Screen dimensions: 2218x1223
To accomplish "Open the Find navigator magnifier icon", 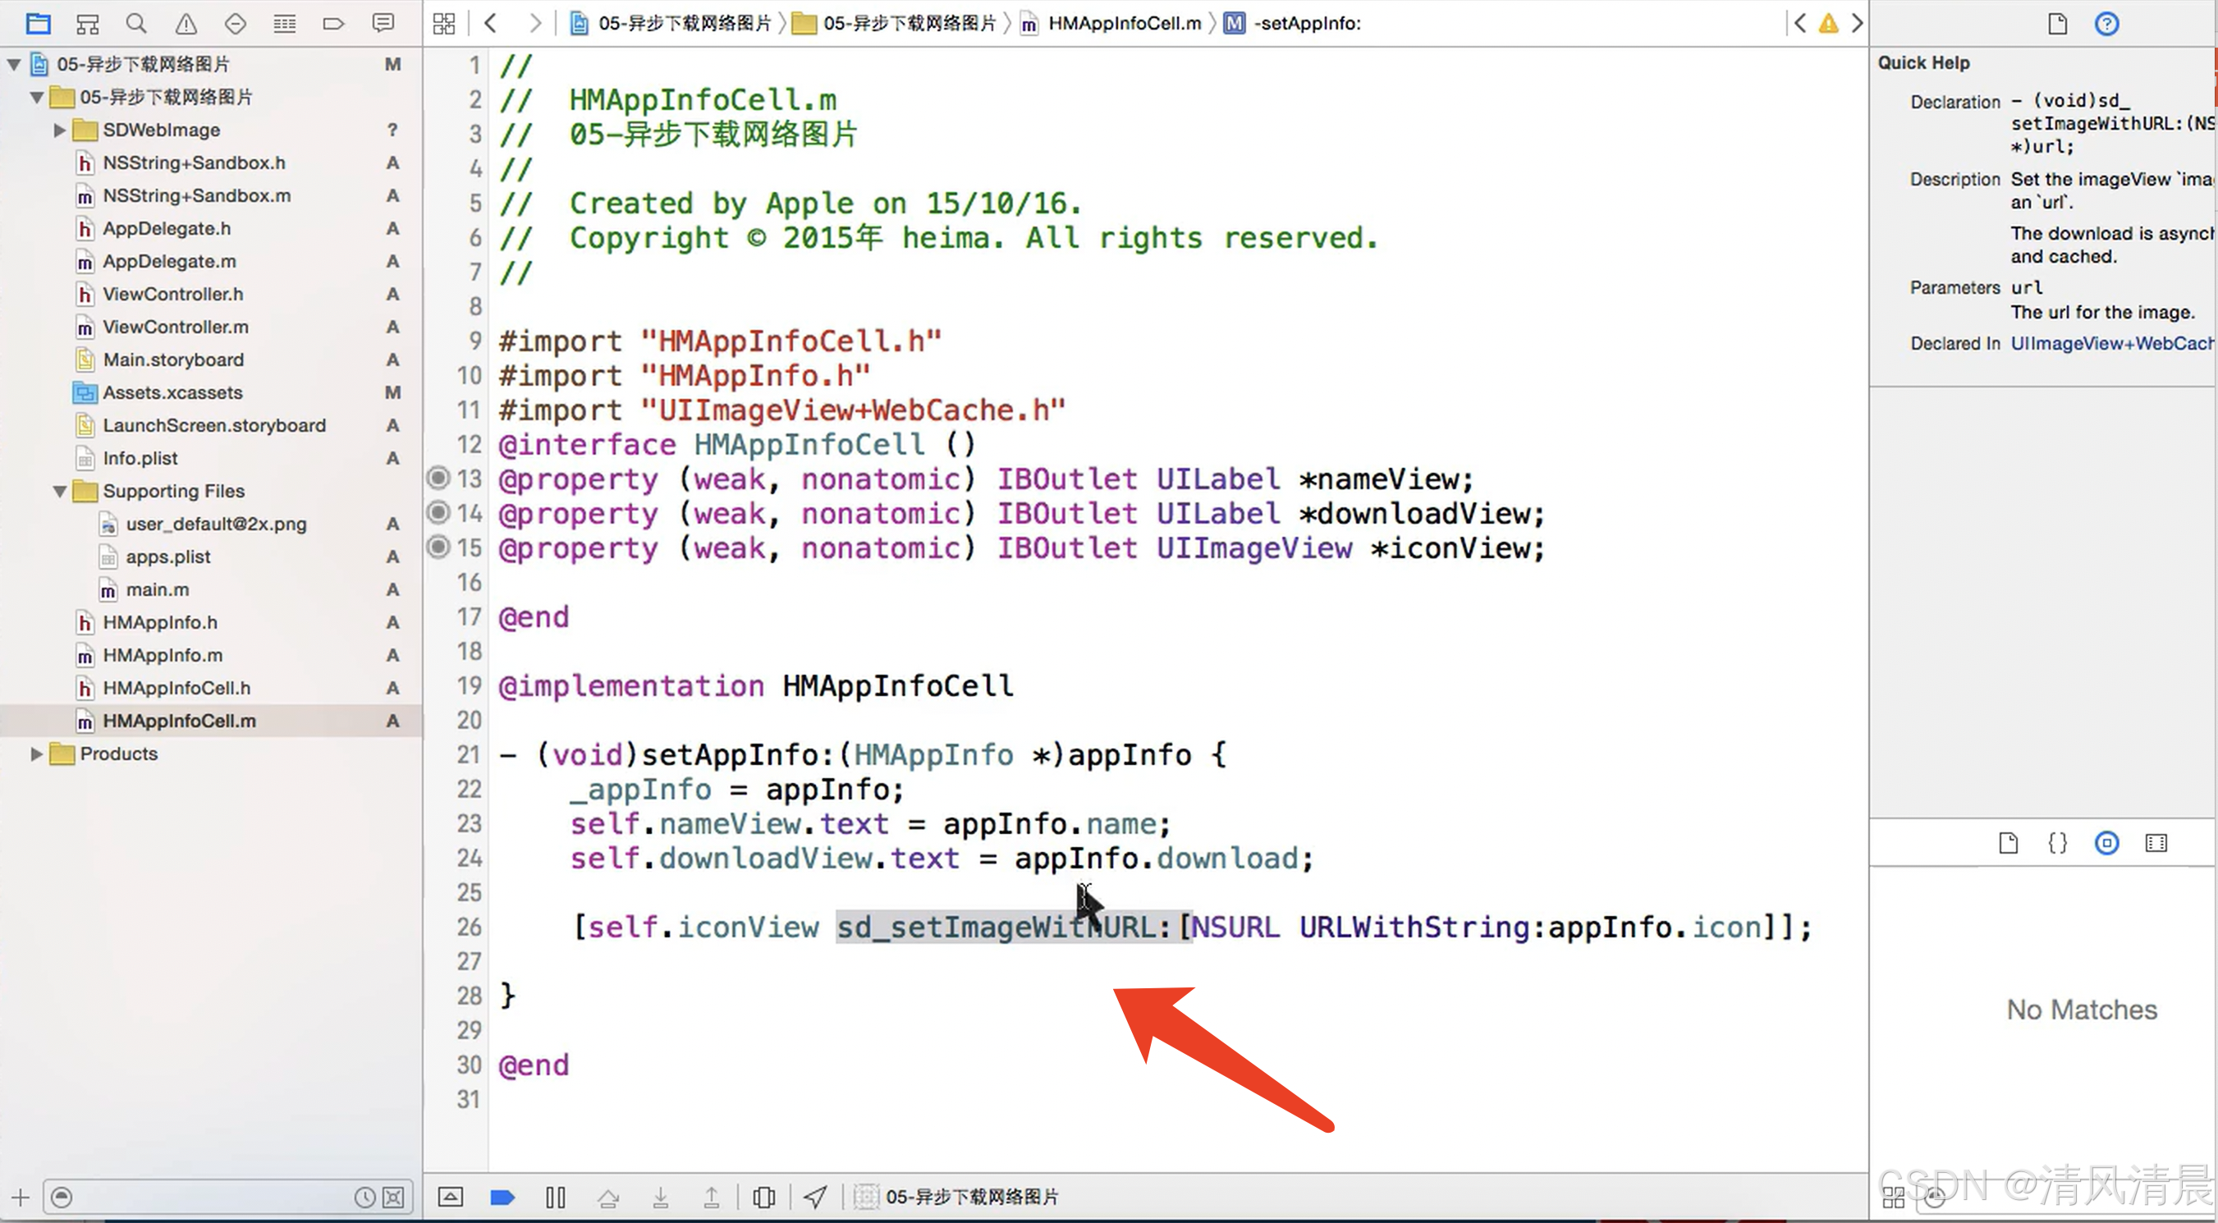I will [x=136, y=23].
